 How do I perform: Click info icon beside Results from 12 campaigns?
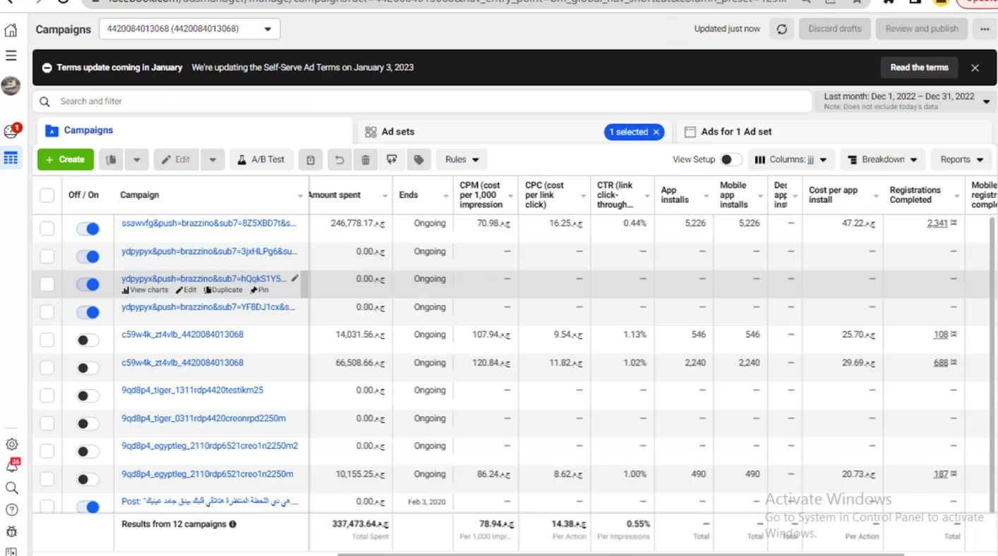click(x=232, y=524)
